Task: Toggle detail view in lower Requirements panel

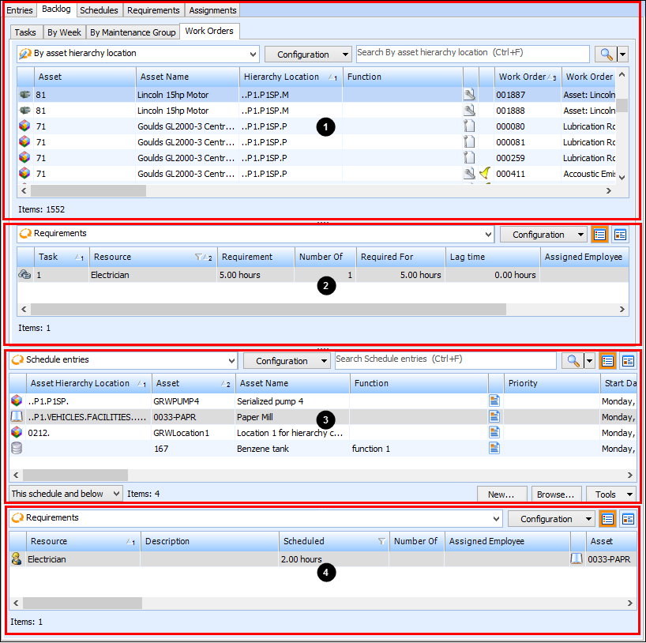Action: point(628,519)
